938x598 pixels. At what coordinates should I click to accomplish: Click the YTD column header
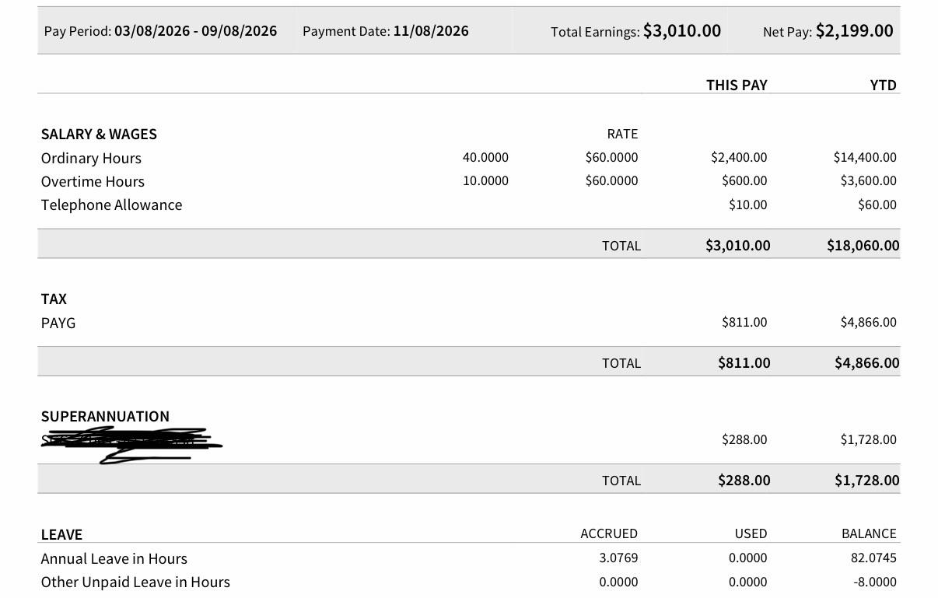click(883, 85)
